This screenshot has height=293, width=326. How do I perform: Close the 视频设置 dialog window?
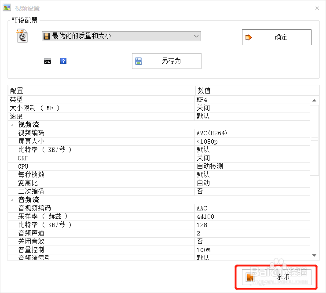pyautogui.click(x=317, y=8)
